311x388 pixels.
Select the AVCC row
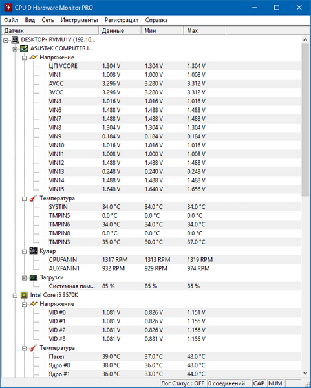[x=174, y=83]
